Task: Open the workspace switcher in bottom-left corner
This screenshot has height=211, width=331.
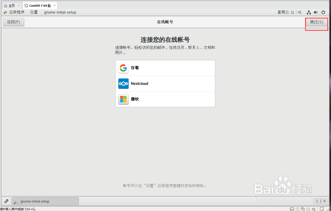Action: click(6, 201)
